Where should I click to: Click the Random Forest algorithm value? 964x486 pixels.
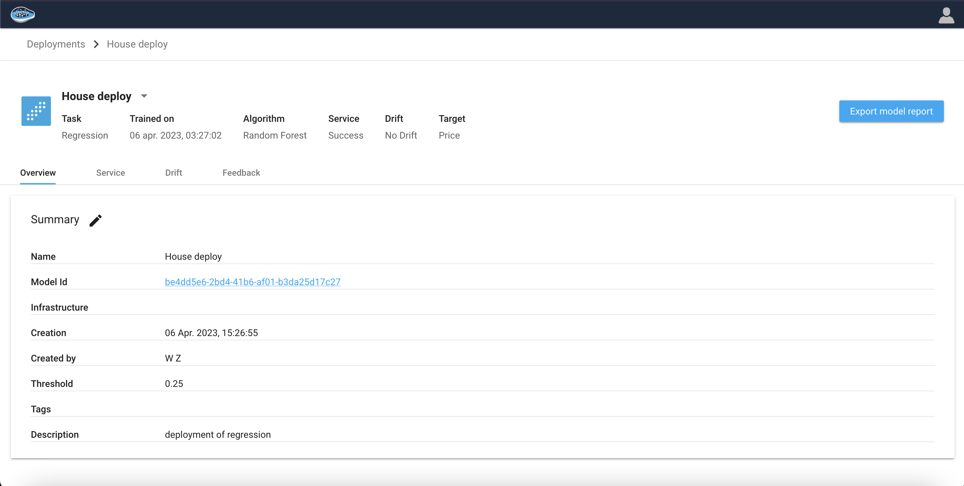tap(275, 135)
